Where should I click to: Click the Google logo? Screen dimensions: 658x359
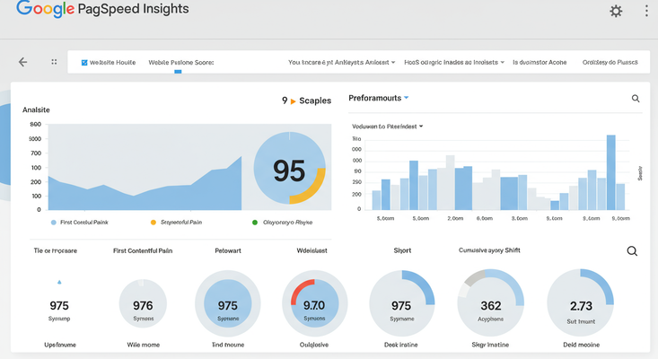coord(45,9)
